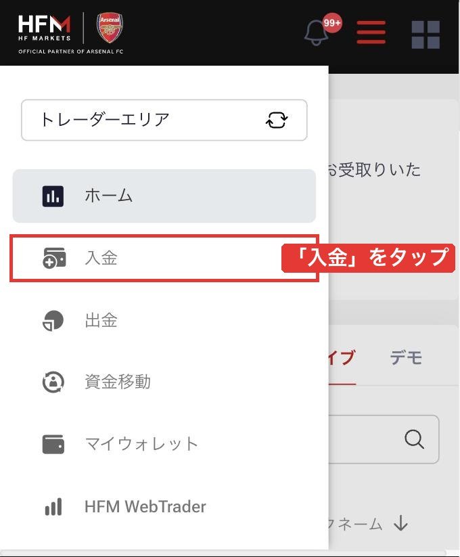Viewport: 460px width, 557px height.
Task: Click the 出金 withdrawal icon
Action: pyautogui.click(x=53, y=320)
